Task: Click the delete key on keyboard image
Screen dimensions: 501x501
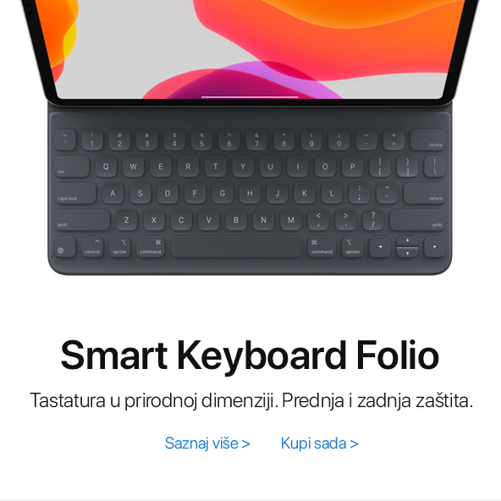Action: 428,140
